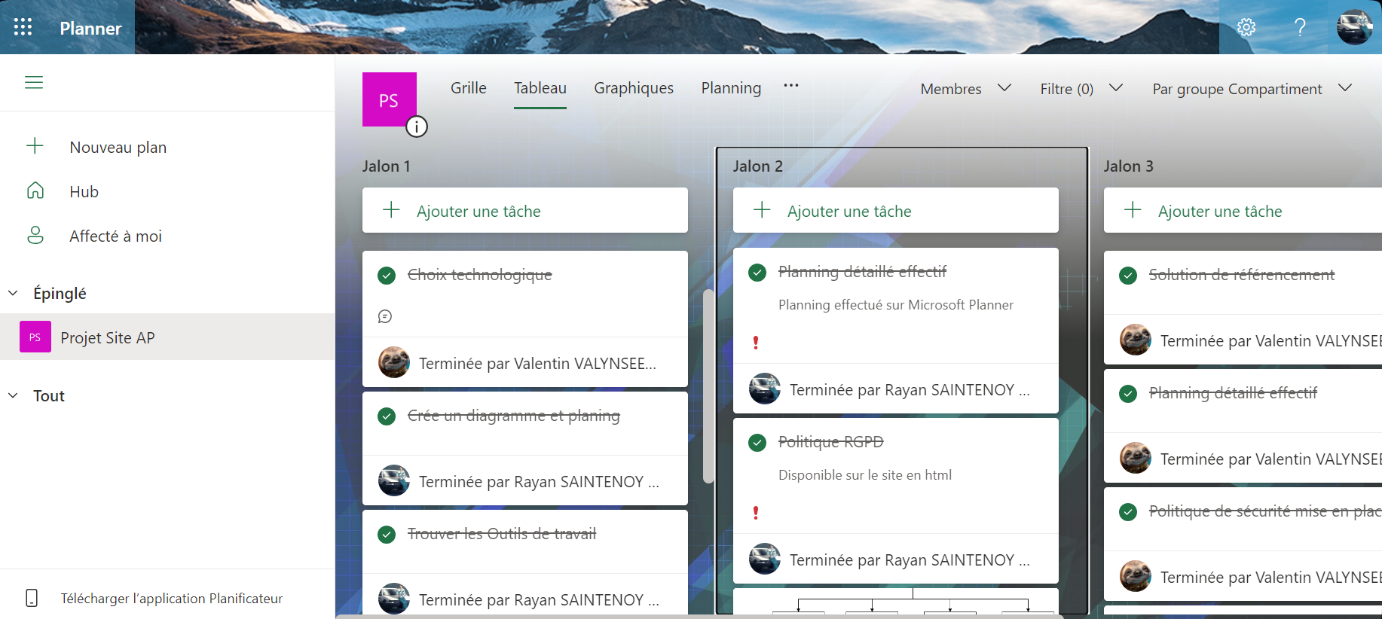Uncheck the completed Solution de référencement task
This screenshot has height=619, width=1382.
1128,276
